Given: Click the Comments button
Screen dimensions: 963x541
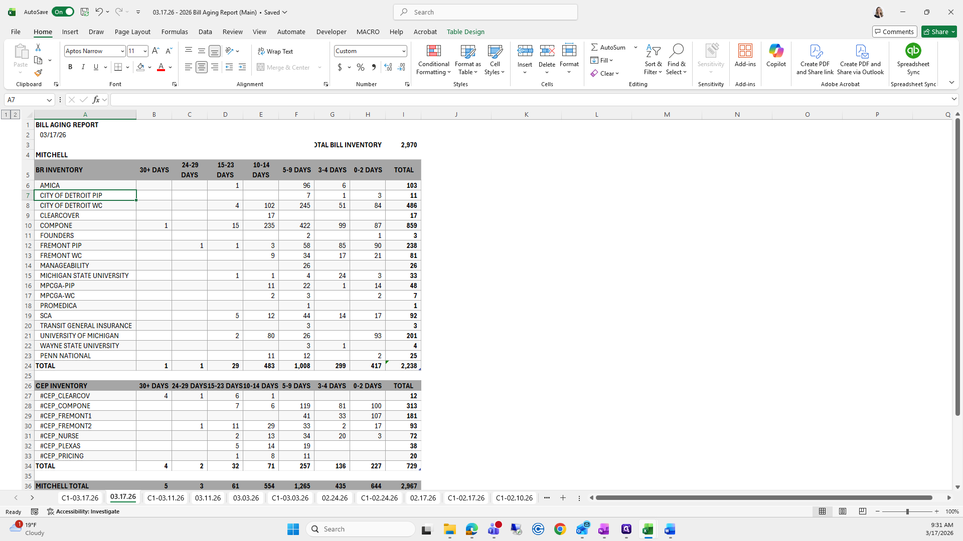Looking at the screenshot, I should 894,32.
